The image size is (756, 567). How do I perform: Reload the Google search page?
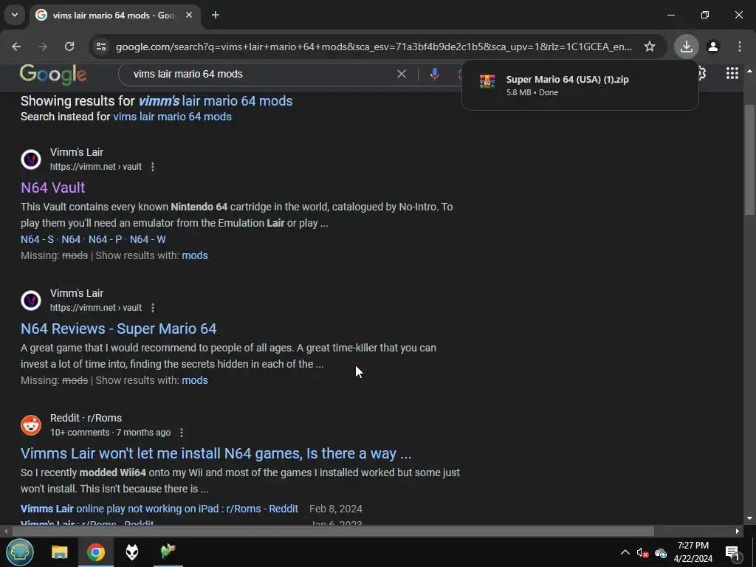point(69,47)
